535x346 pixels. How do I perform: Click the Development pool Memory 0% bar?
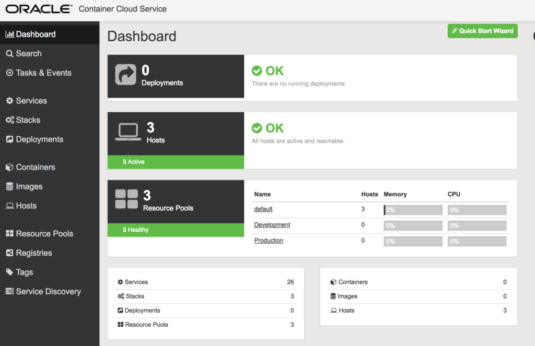[x=413, y=225]
